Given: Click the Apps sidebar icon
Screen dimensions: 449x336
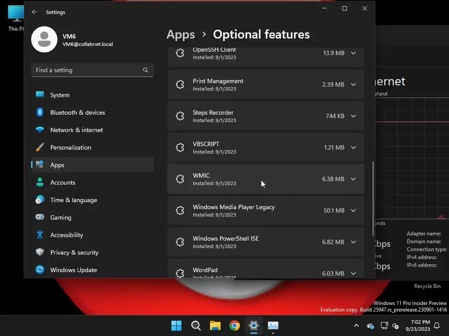Looking at the screenshot, I should [x=40, y=164].
